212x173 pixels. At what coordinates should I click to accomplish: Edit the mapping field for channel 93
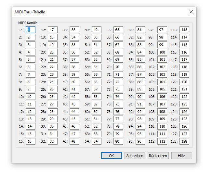pos(140,119)
